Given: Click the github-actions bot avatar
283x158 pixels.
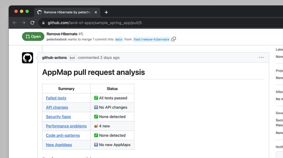Looking at the screenshot, I should (x=27, y=58).
